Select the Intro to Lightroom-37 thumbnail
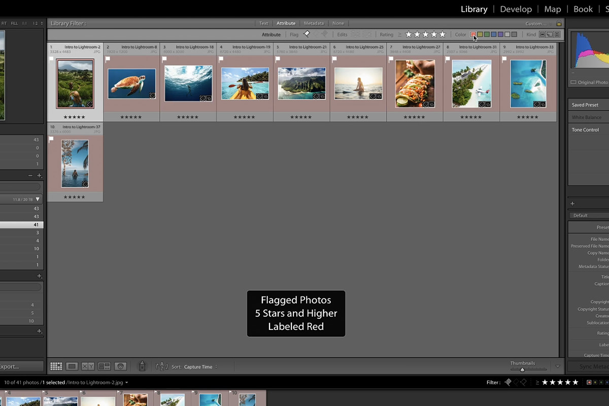Image resolution: width=609 pixels, height=406 pixels. pos(75,162)
